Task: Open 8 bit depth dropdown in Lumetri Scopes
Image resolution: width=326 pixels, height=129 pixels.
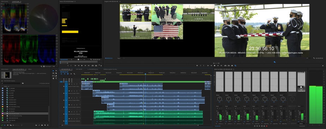Action: [x=54, y=67]
